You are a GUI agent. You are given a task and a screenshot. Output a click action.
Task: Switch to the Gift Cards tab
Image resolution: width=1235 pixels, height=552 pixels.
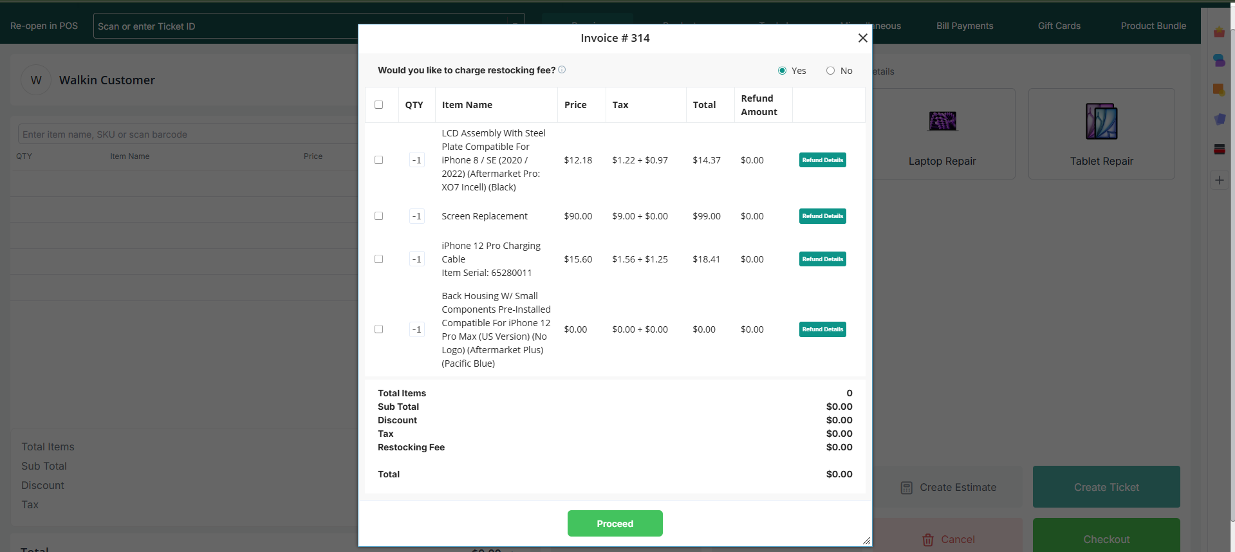[1059, 26]
